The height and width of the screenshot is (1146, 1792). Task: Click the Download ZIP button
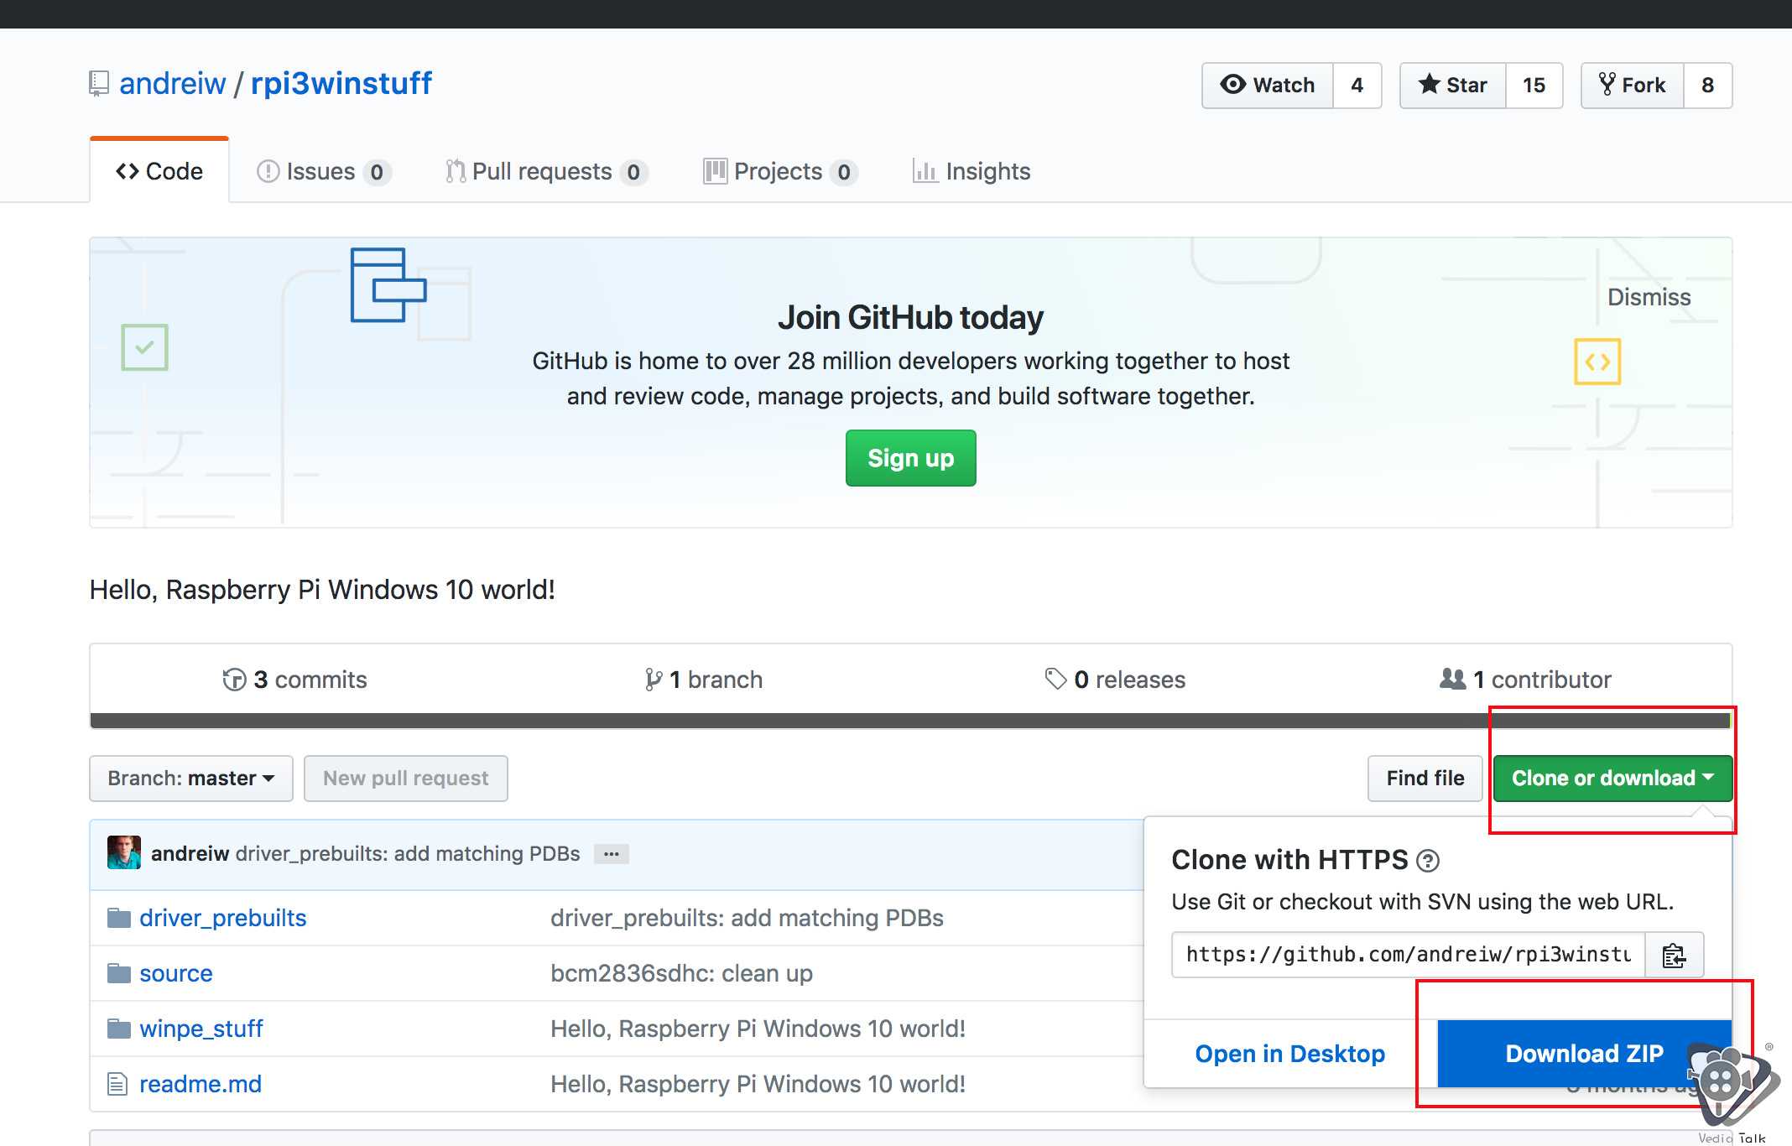click(x=1584, y=1054)
